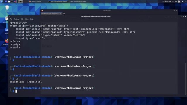Click the '<p>Login</p>' line
This screenshot has width=187, height=105.
point(18,23)
